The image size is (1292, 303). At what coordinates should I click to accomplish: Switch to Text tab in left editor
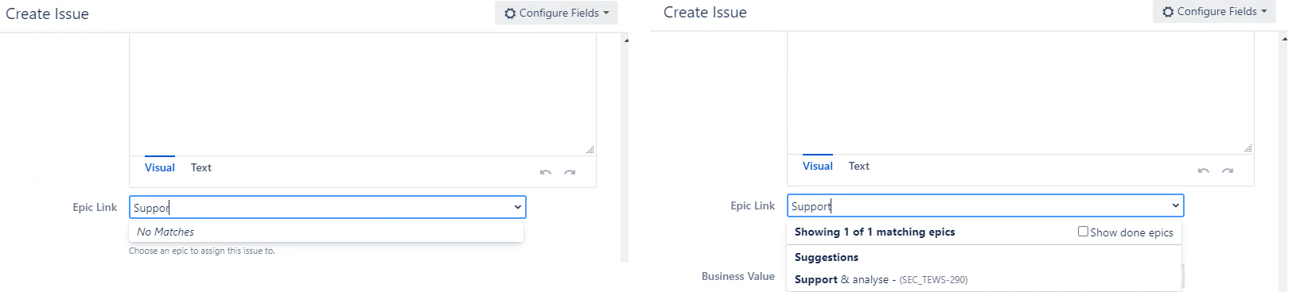(x=201, y=167)
